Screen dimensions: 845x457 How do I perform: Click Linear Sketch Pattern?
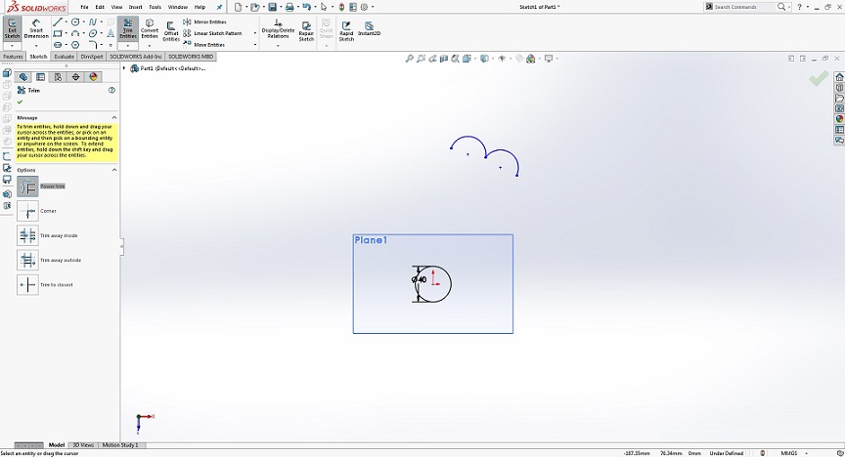pos(212,33)
